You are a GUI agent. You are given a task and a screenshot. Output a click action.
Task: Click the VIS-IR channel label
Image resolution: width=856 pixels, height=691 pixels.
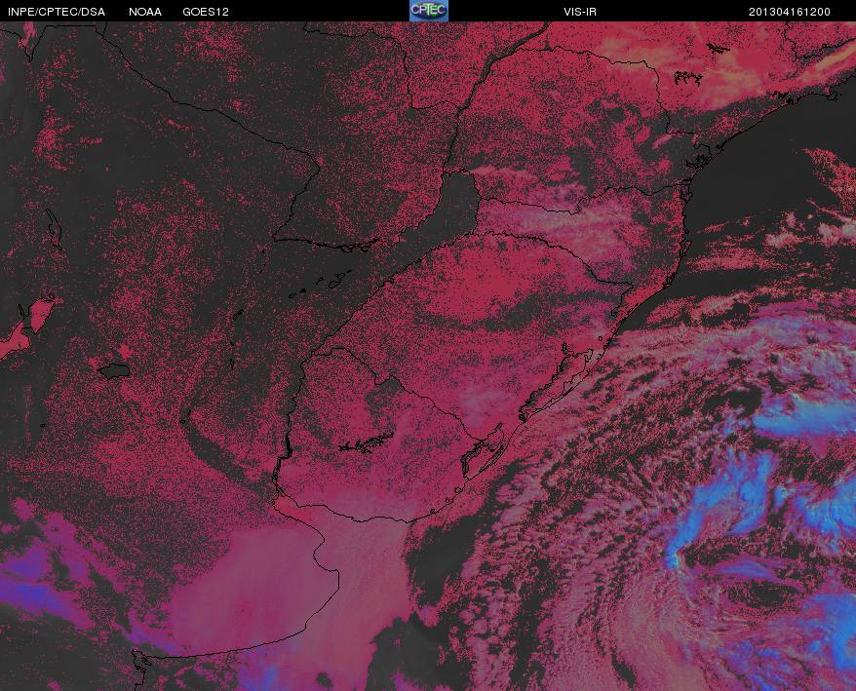[580, 12]
